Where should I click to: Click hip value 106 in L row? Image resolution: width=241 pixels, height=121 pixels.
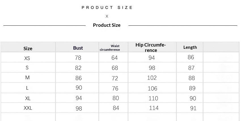152,89
